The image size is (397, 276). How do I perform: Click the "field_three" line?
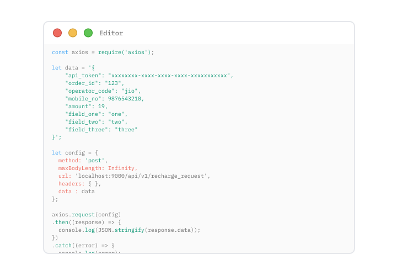coord(101,130)
